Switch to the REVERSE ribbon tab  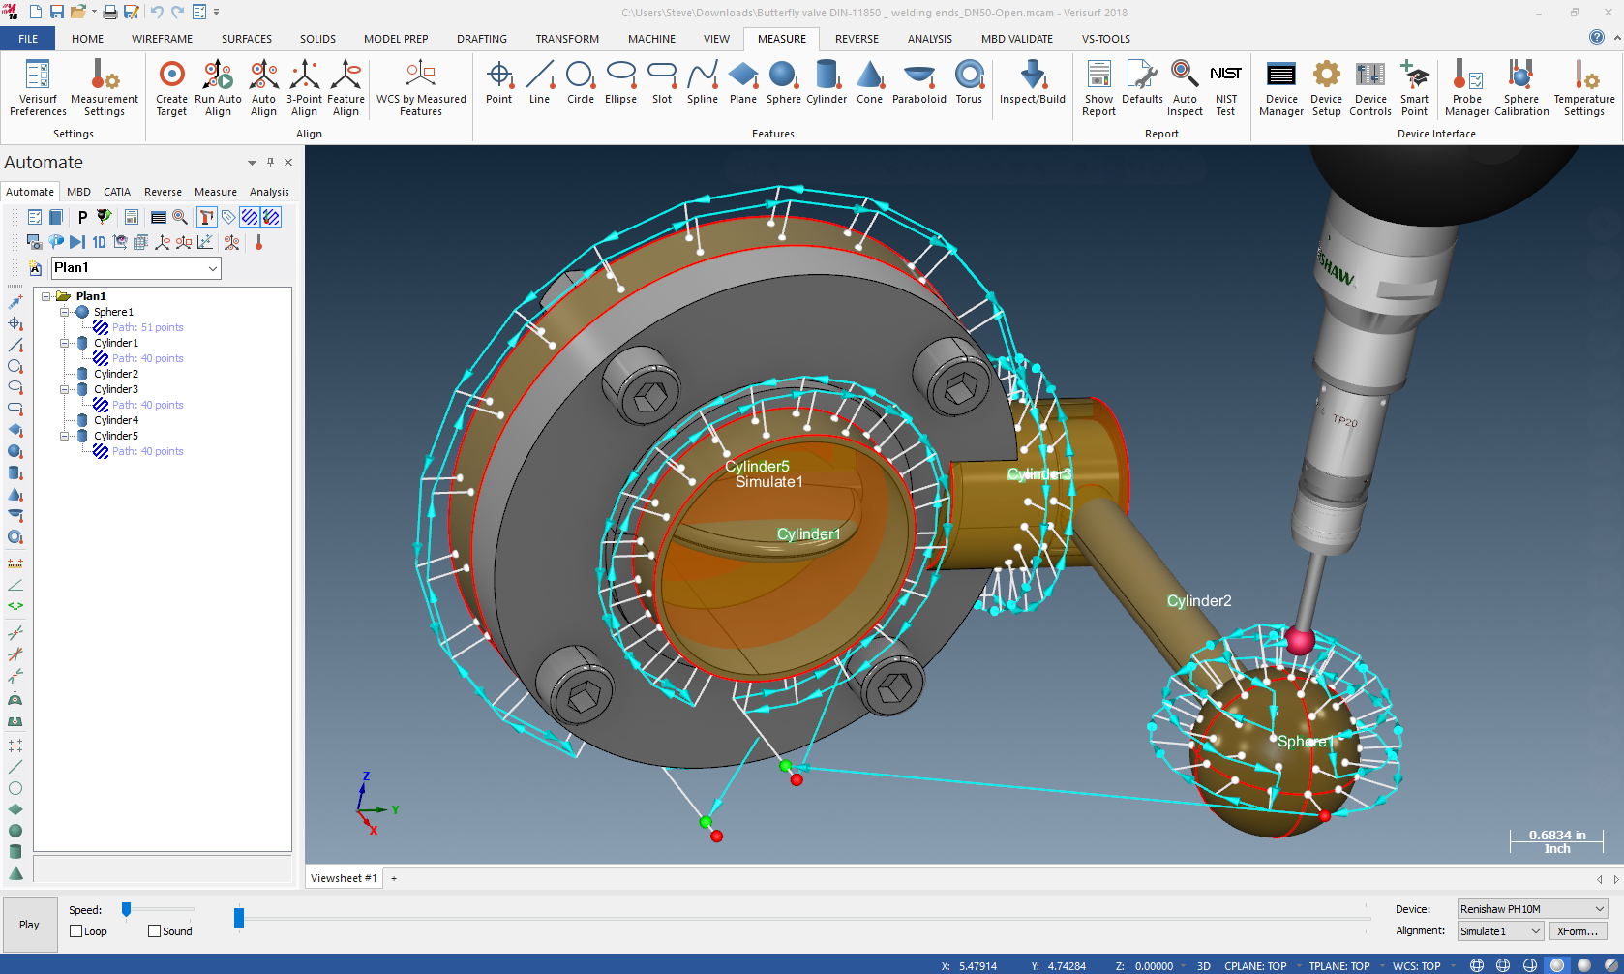(857, 39)
